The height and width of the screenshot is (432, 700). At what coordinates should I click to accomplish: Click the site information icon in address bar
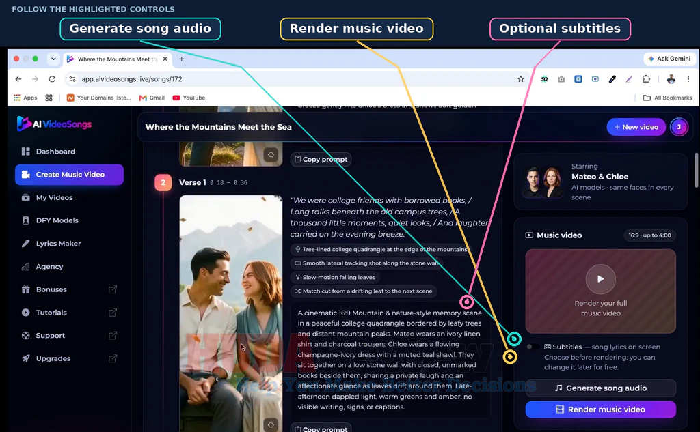72,79
